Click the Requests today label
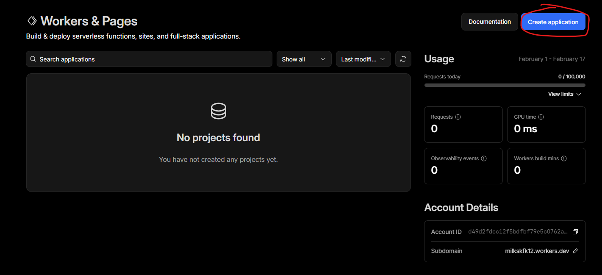Screen dimensions: 602x275 point(442,77)
